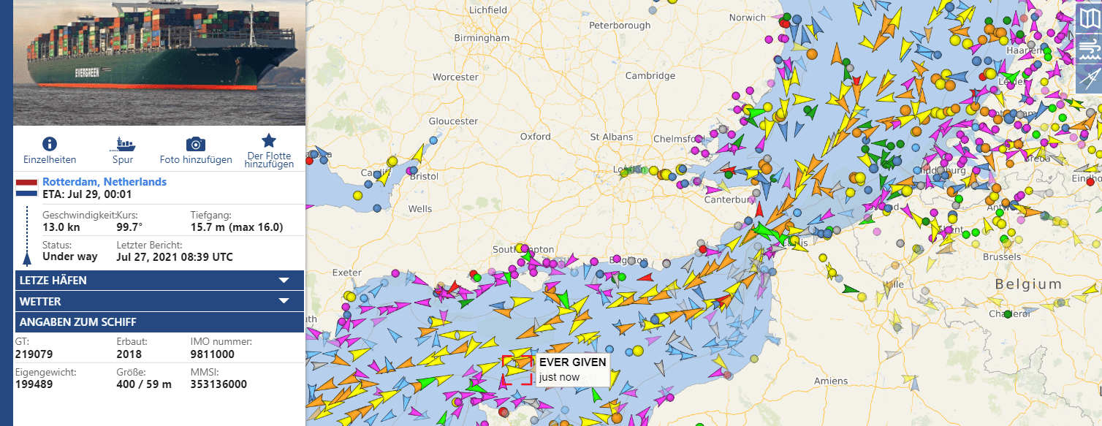Image resolution: width=1102 pixels, height=426 pixels.
Task: Expand the WETTER section
Action: click(x=159, y=301)
